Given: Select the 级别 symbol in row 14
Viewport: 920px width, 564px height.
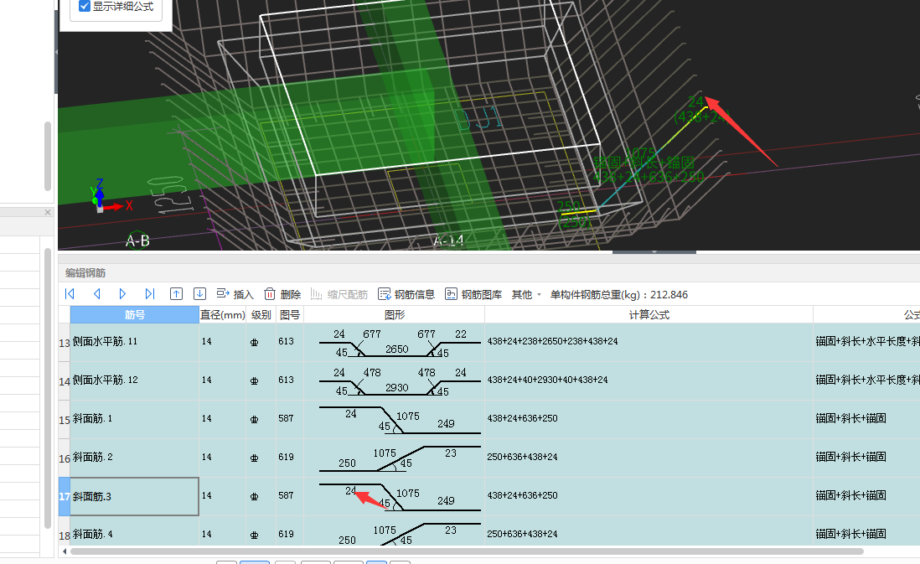Looking at the screenshot, I should tap(254, 380).
